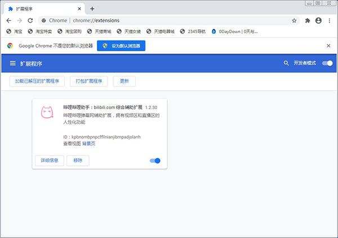The image size is (338, 238).
Task: Click 加载已解压的扩展程序 button
Action: tap(38, 82)
